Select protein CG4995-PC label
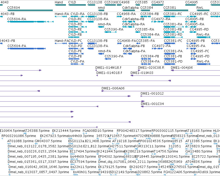 point(200,51)
